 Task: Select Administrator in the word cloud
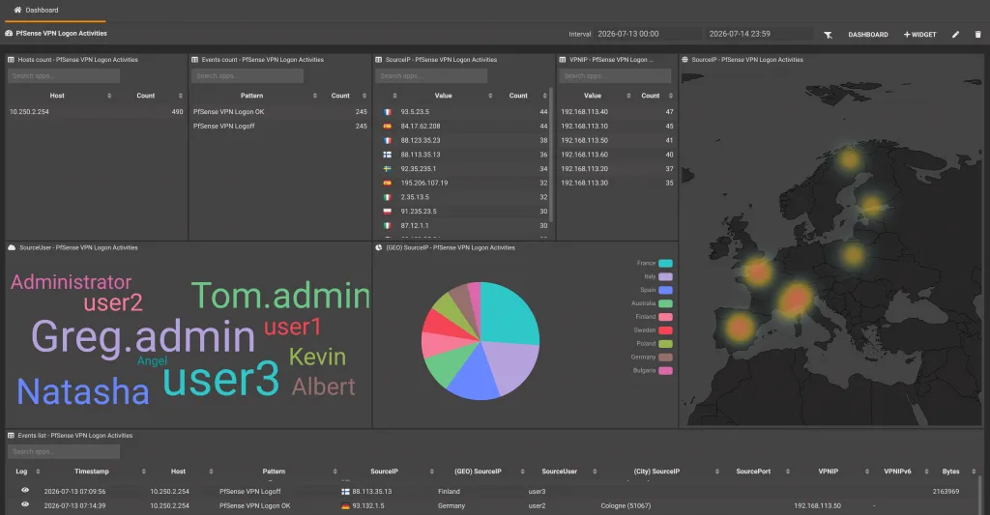(72, 282)
